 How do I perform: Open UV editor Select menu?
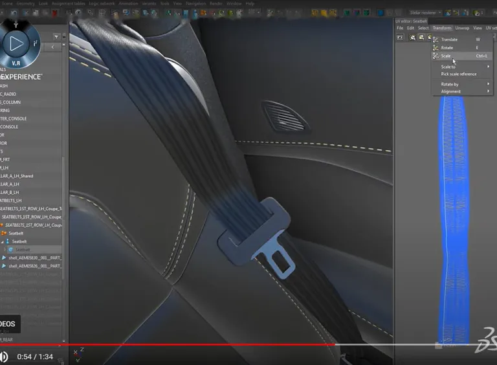point(423,28)
